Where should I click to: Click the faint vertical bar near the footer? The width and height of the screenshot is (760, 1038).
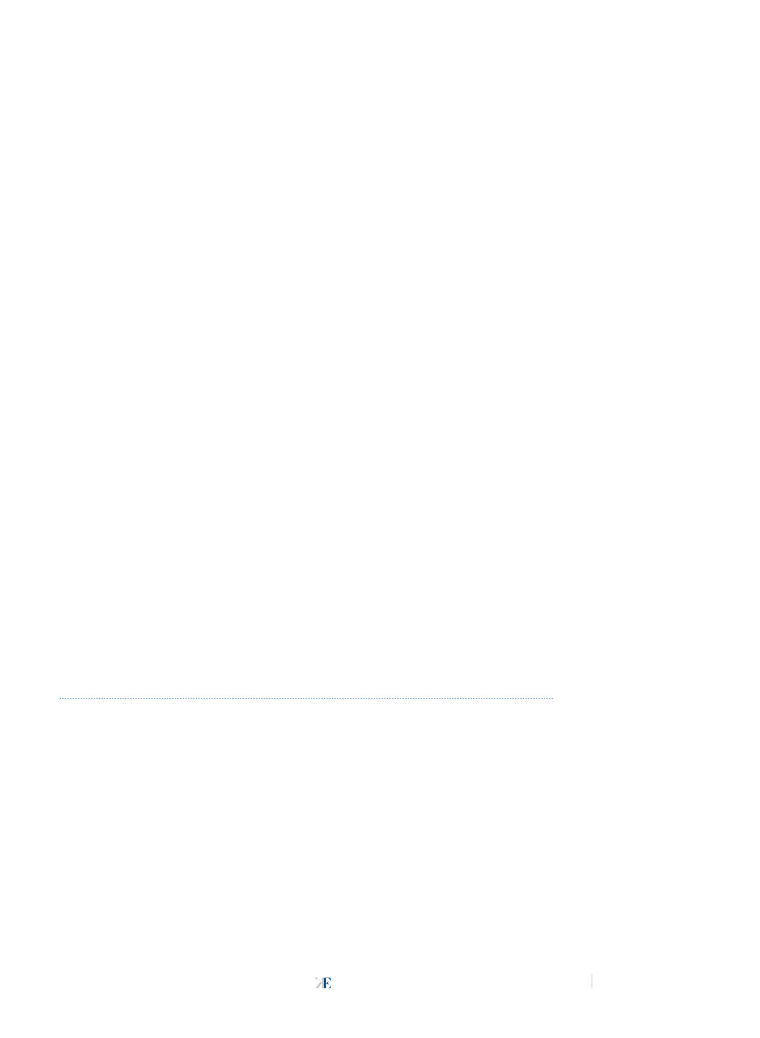[592, 981]
